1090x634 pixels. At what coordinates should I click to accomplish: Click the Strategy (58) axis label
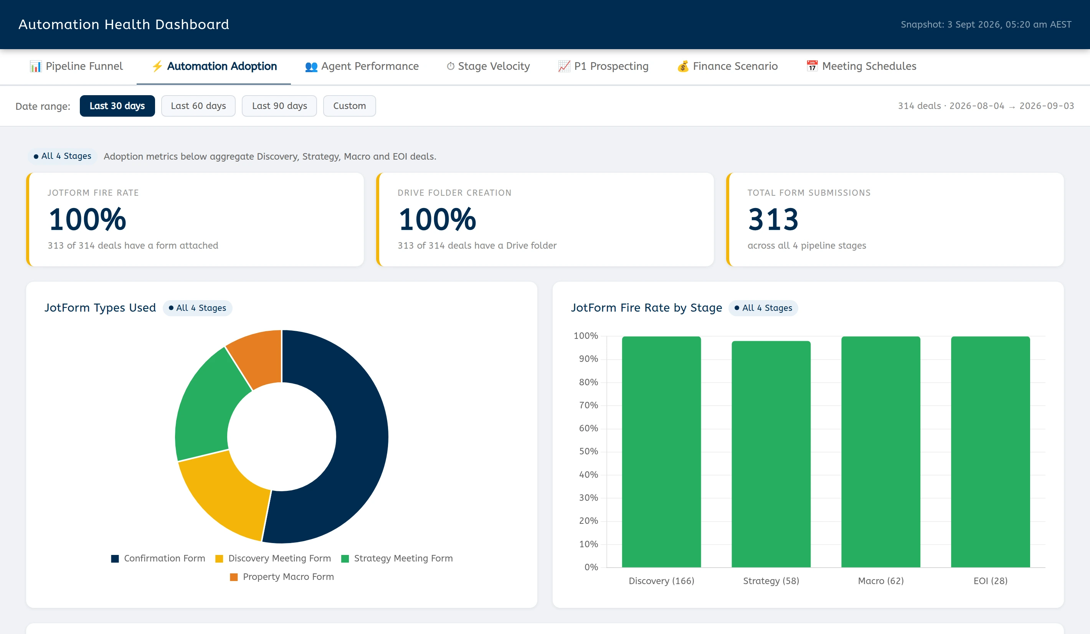tap(771, 581)
